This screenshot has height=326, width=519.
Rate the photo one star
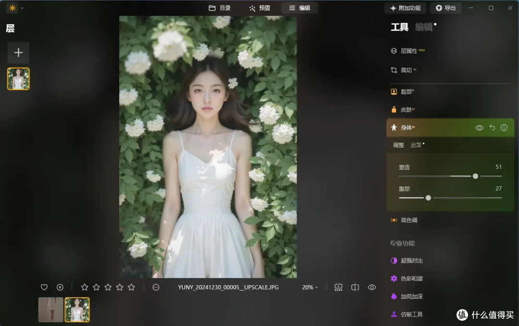[85, 287]
